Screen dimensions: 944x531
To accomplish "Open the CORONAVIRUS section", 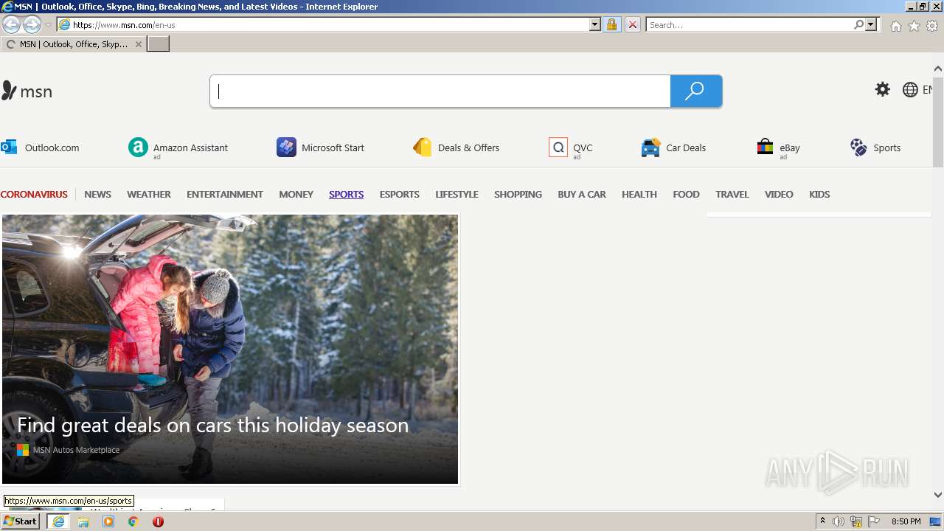I will click(x=34, y=194).
